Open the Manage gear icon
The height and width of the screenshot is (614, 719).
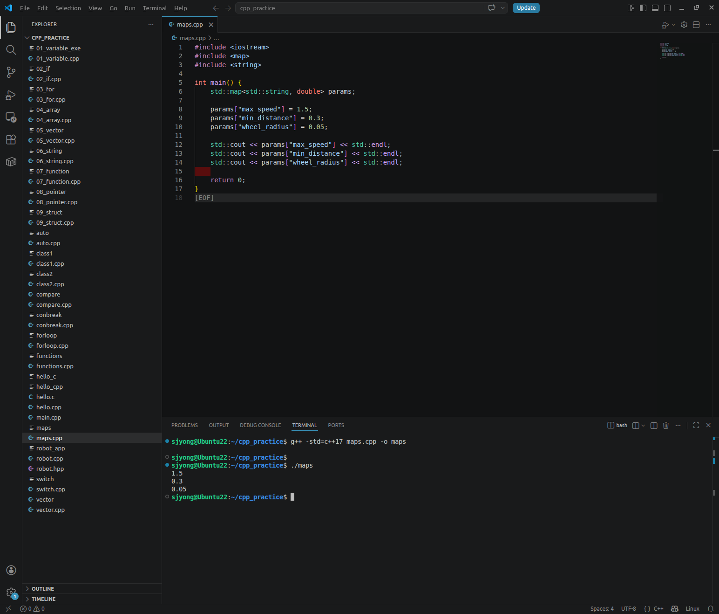click(x=11, y=593)
